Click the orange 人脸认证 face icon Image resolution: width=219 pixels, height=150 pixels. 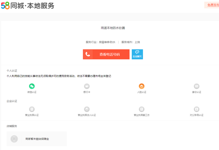click(x=142, y=86)
